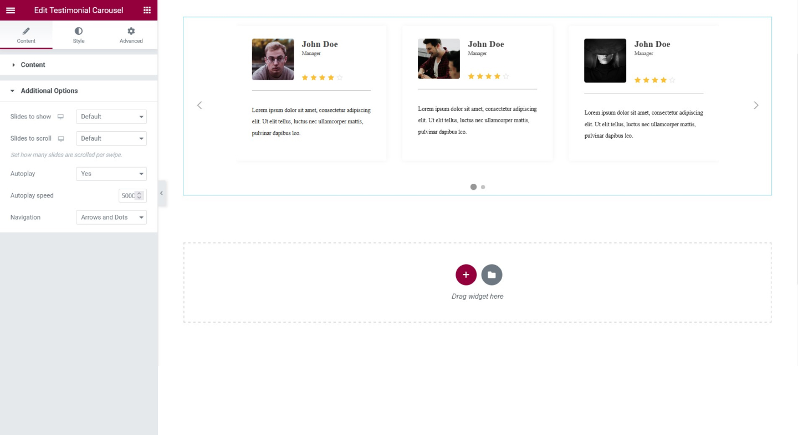Select the second carousel pagination dot
The width and height of the screenshot is (798, 435).
coord(483,187)
